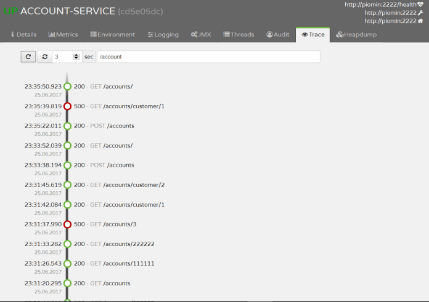Screen dimensions: 429x302
Task: Click the /account path filter field
Action: pyautogui.click(x=208, y=57)
